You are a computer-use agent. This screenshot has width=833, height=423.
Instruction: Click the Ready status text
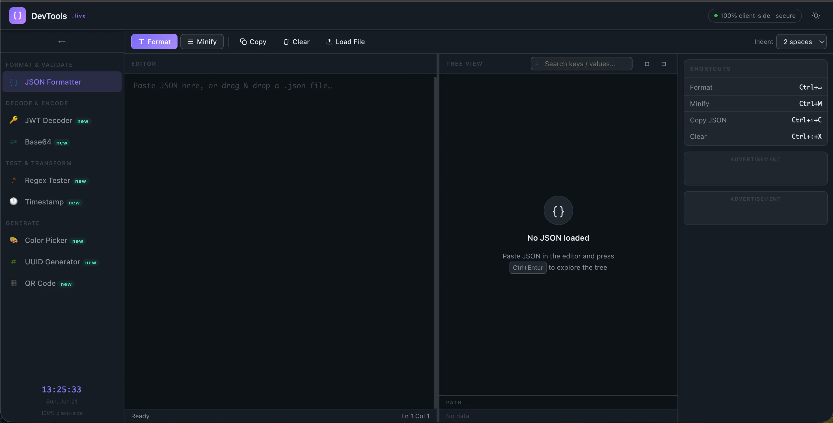pyautogui.click(x=140, y=416)
